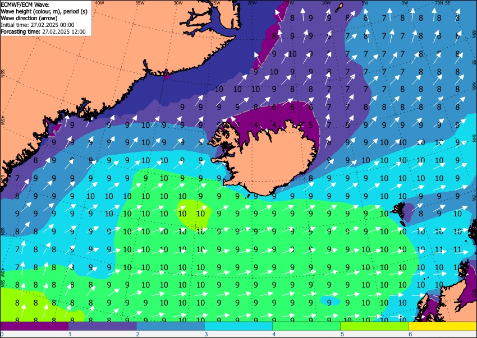Click the small cyan patch containing a 9
This screenshot has width=477, height=338.
(331, 301)
